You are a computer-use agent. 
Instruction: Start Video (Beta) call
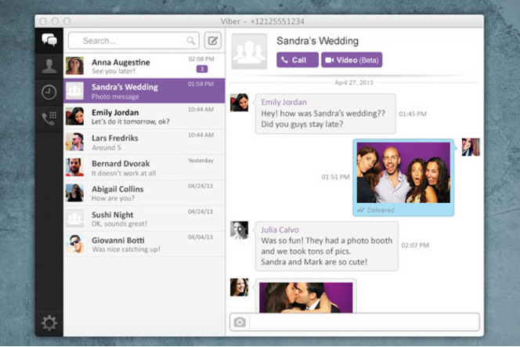(x=352, y=60)
